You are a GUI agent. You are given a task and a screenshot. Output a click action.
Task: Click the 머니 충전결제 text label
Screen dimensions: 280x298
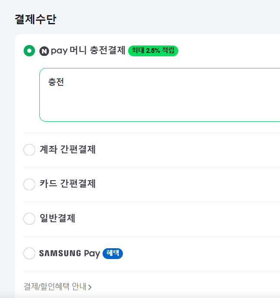(x=97, y=51)
